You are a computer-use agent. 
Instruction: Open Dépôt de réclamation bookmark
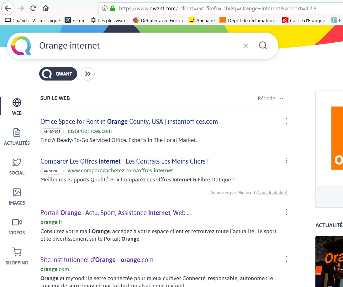click(x=248, y=21)
